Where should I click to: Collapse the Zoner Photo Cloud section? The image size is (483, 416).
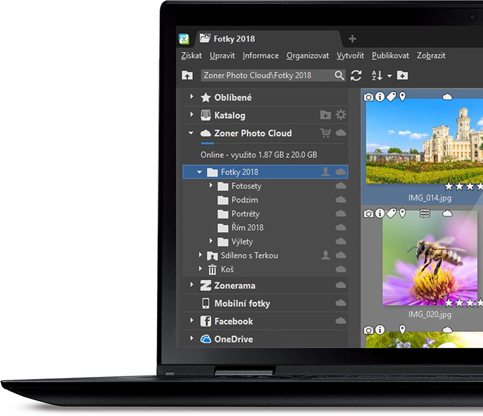point(191,133)
